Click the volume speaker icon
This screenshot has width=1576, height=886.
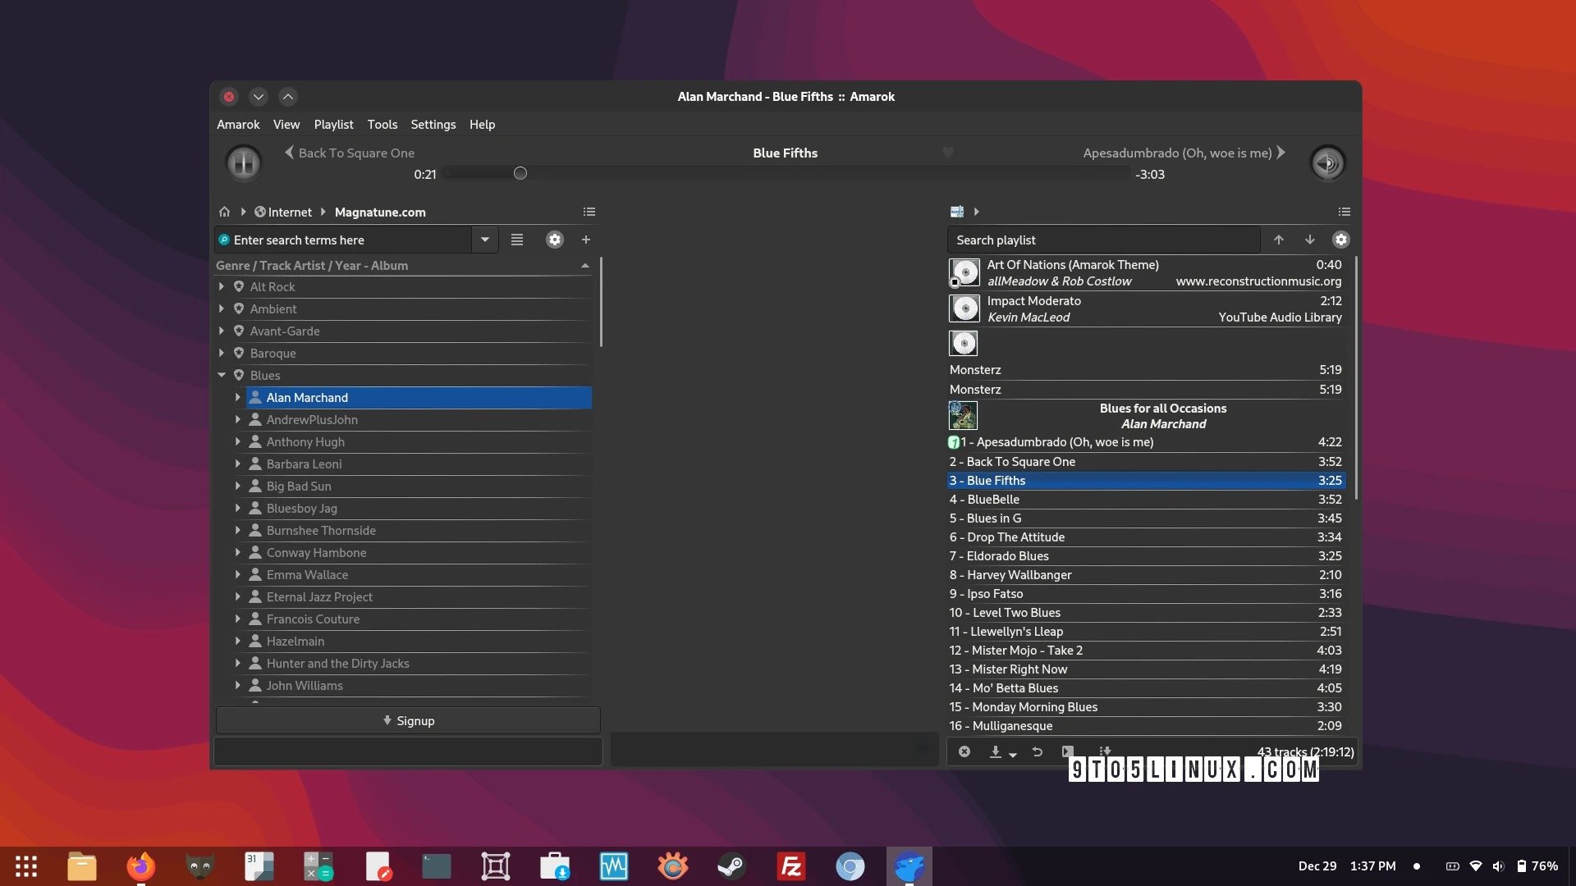point(1327,163)
